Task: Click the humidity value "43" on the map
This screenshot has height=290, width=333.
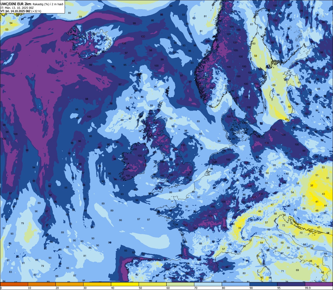Action: (323, 194)
